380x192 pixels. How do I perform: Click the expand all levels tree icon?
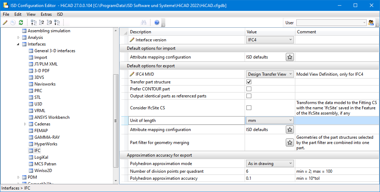pos(57,22)
